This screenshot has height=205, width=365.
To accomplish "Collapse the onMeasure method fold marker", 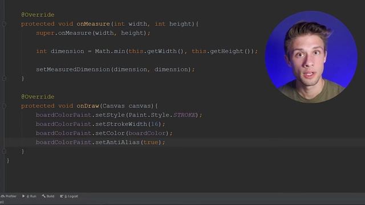I will coord(4,24).
